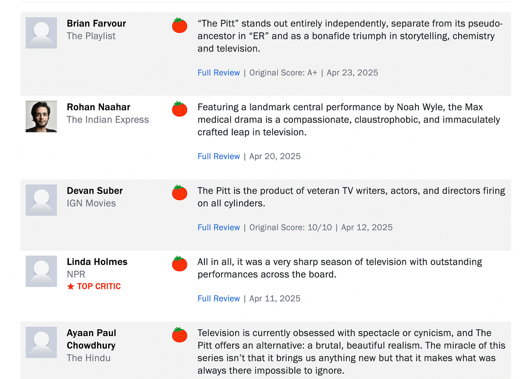Open Full Review dated Apr 23, 2025

pyautogui.click(x=219, y=73)
